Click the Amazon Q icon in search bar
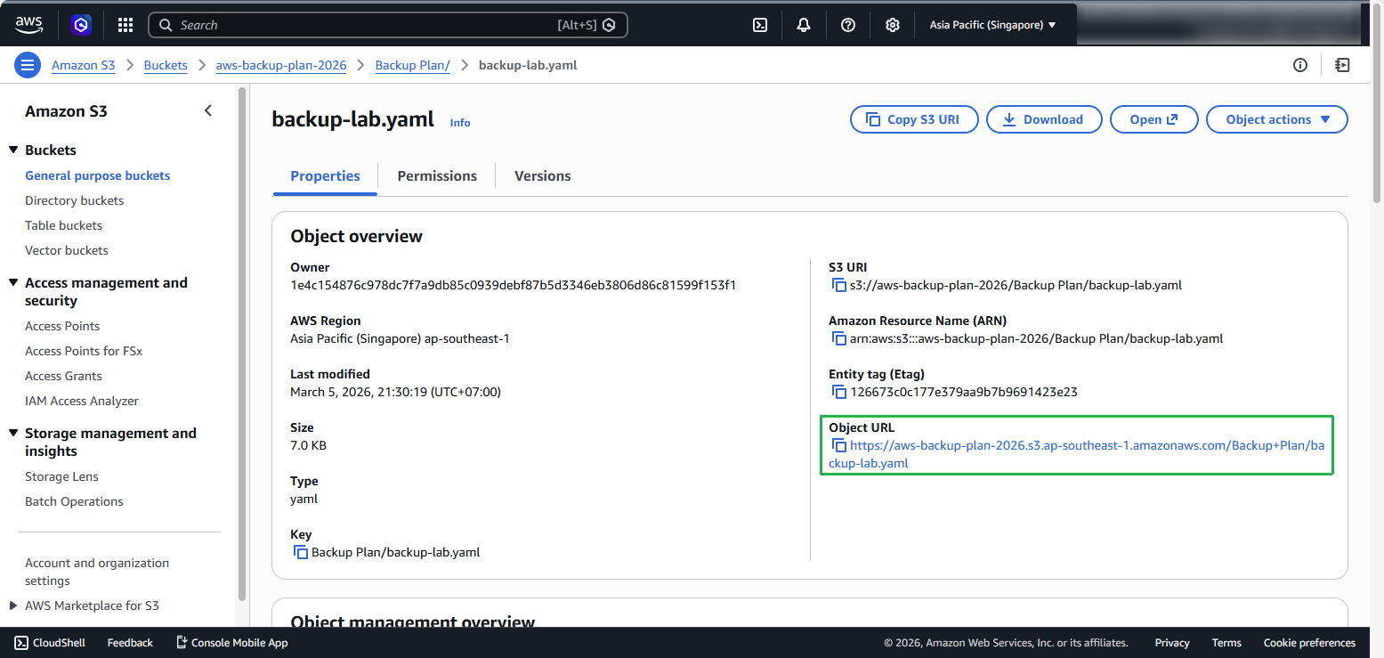Image resolution: width=1384 pixels, height=658 pixels. pos(609,25)
